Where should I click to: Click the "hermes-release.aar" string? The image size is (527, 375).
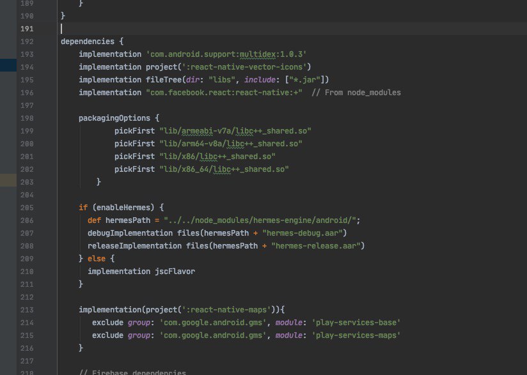(316, 246)
